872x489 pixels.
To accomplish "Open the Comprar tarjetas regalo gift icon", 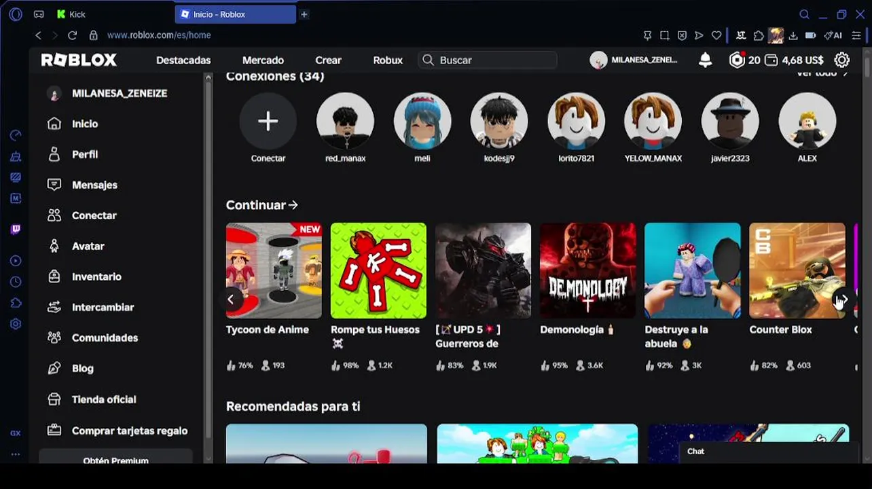I will pos(54,431).
